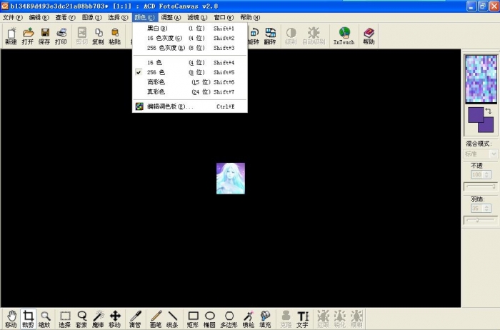Click the 保存 (Save) floppy icon
Viewport: 500px width, 330px height.
[44, 36]
